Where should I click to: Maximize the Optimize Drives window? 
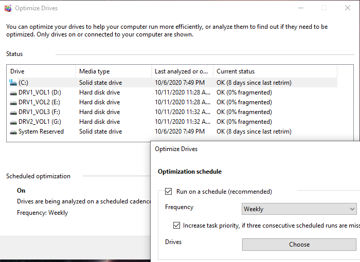324,8
